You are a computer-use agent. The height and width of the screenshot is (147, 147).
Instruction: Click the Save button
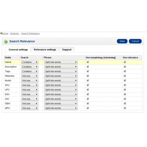(x=122, y=41)
